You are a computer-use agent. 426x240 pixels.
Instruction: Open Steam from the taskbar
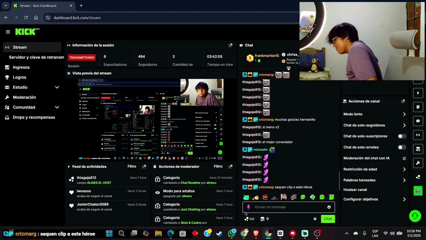(x=219, y=234)
